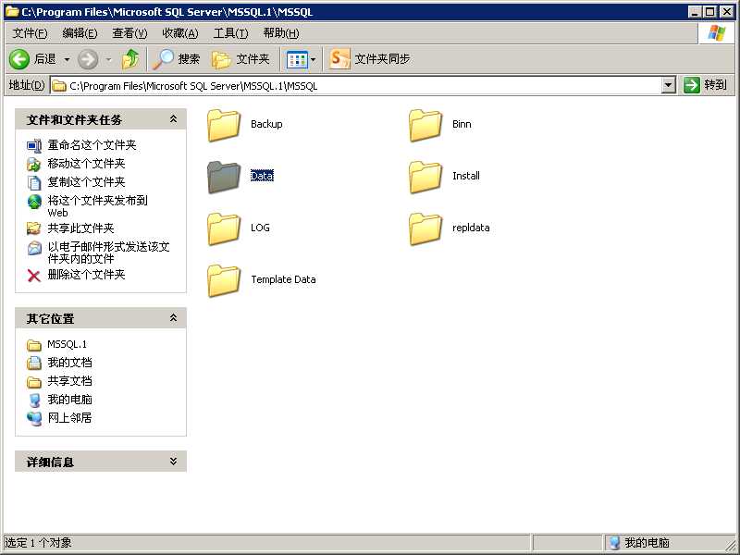The image size is (740, 555).
Task: Go up one folder level
Action: 130,59
